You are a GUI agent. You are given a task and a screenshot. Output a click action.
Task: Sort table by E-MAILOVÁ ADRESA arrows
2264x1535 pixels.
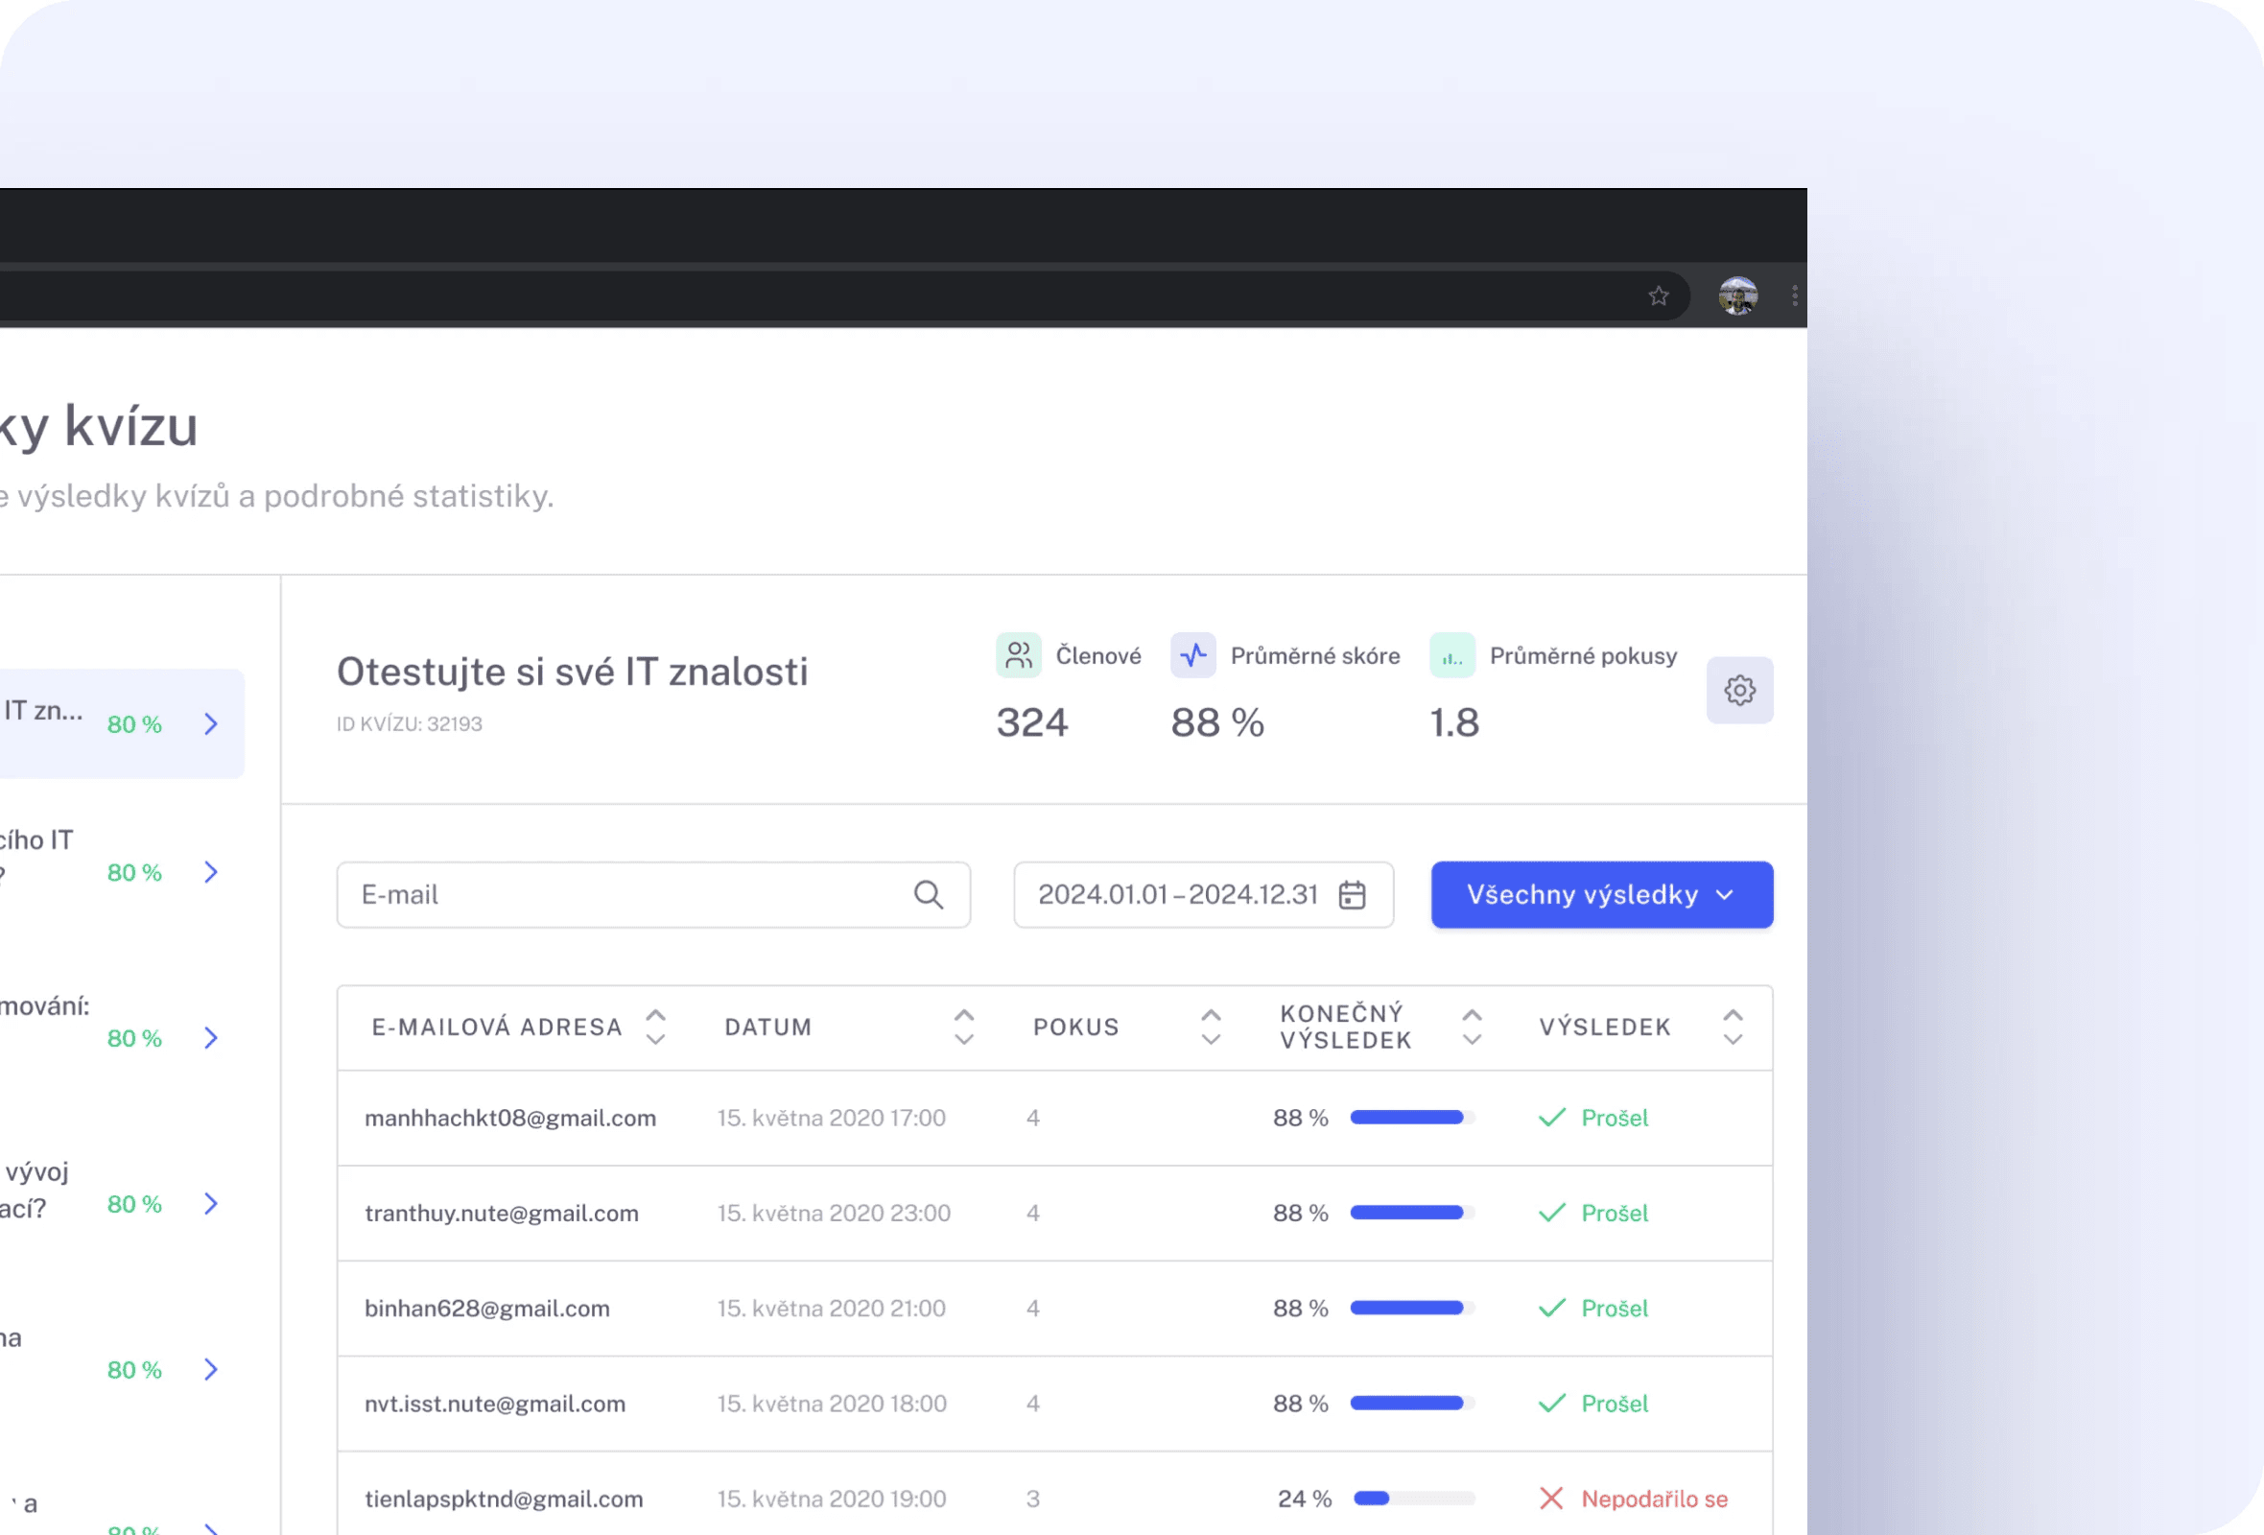[x=655, y=1027]
